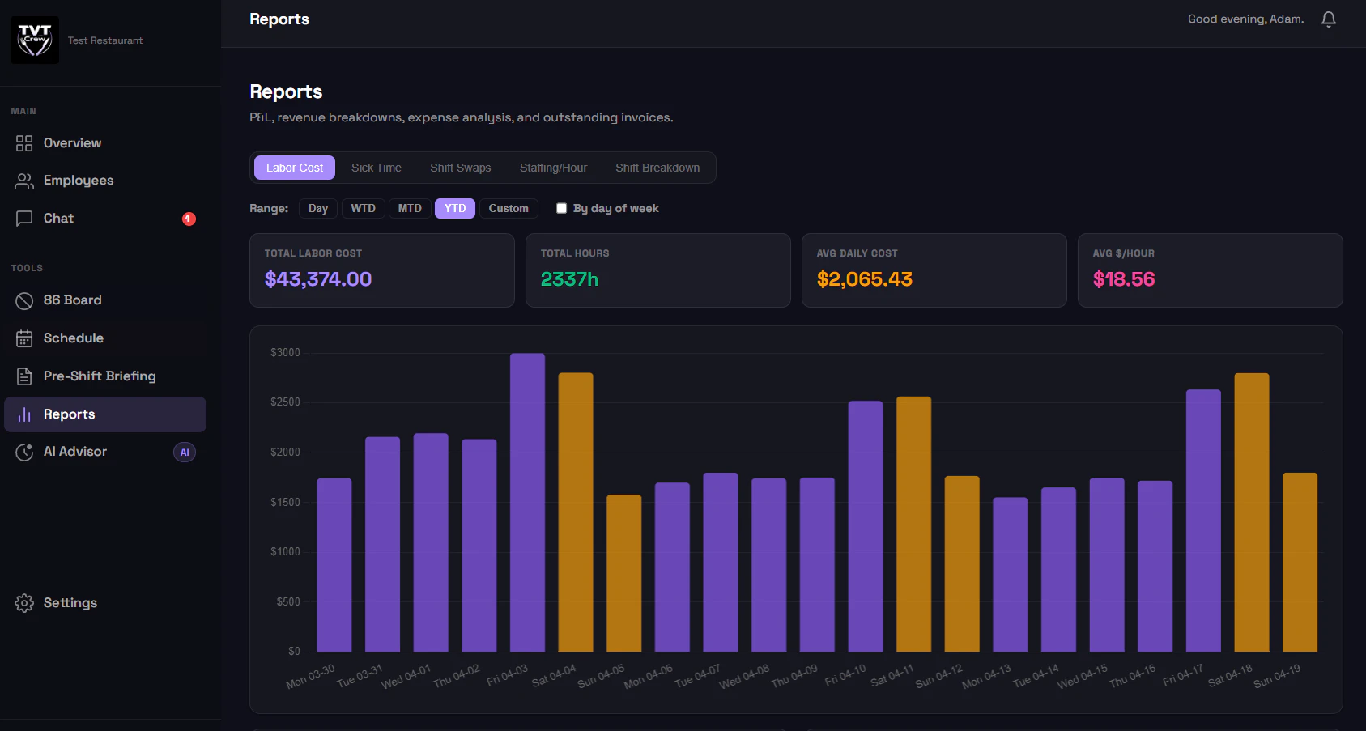Open Pre-Shift Briefing document icon
This screenshot has width=1366, height=731.
click(x=24, y=376)
